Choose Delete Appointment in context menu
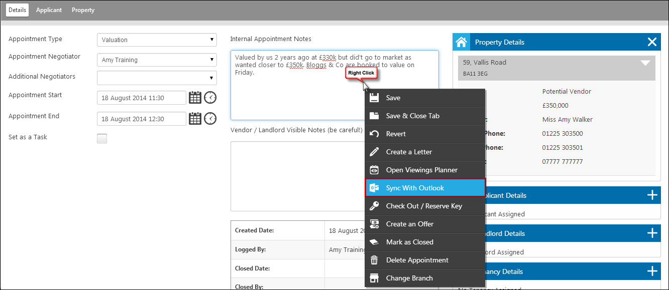The image size is (669, 290). (x=424, y=260)
